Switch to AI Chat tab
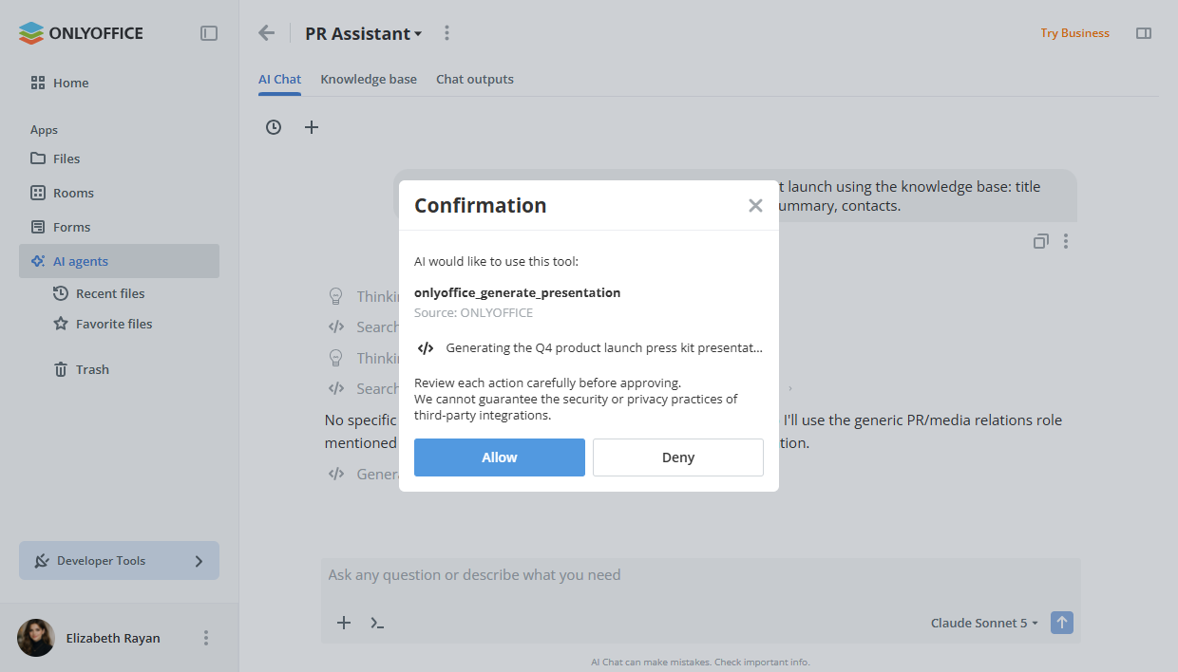 pos(279,80)
